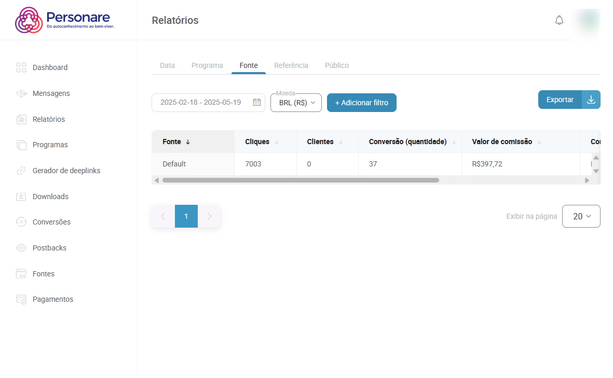Image resolution: width=613 pixels, height=378 pixels.
Task: Open the Dashboard grid icon
Action: 21,67
